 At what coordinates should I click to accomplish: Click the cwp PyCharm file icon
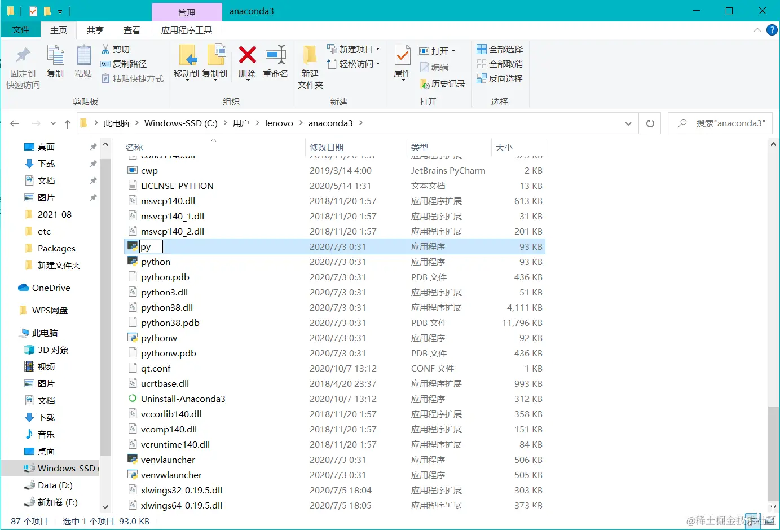click(133, 170)
